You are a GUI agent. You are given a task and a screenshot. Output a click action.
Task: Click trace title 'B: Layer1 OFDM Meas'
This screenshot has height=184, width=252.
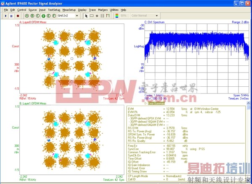click(33, 103)
